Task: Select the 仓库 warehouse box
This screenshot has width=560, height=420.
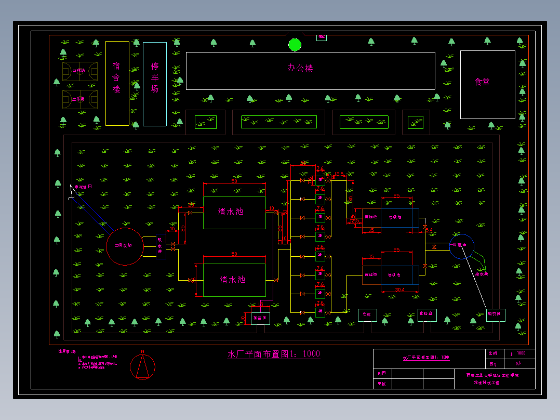Action: click(367, 315)
